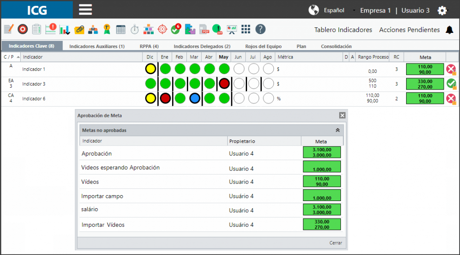Toggle the alert OFF switch icon
The height and width of the screenshot is (255, 460).
pos(217,29)
